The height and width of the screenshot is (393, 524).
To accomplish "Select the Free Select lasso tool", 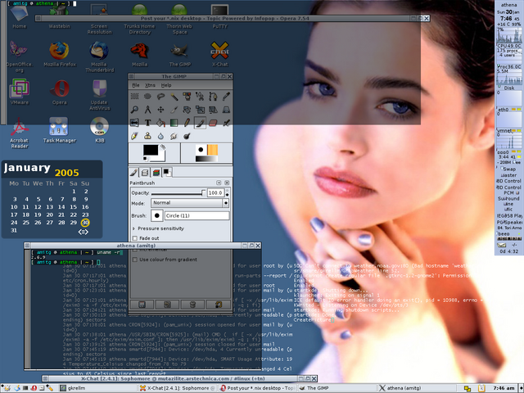I will tap(160, 97).
